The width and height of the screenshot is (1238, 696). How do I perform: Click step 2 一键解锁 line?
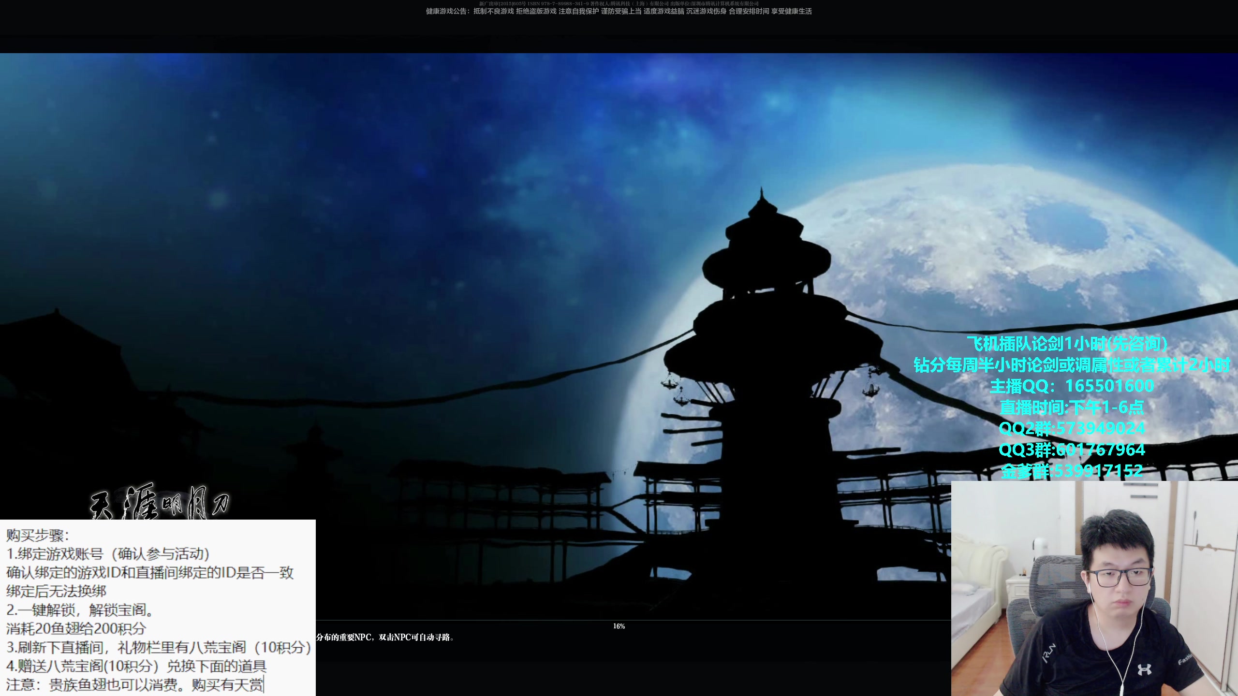80,610
